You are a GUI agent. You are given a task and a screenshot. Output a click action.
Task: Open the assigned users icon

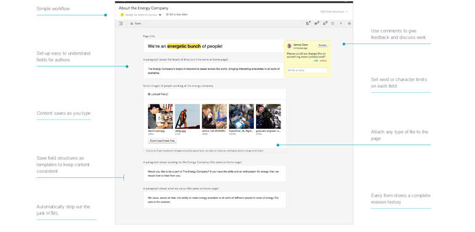325,23
